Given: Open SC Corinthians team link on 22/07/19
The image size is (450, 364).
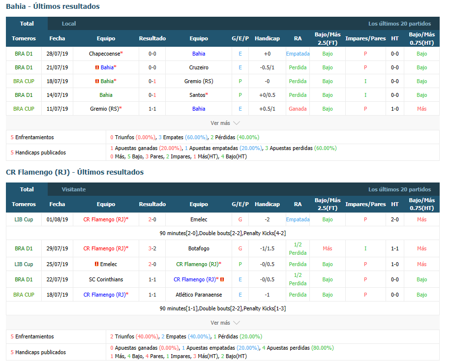Looking at the screenshot, I should click(x=106, y=279).
